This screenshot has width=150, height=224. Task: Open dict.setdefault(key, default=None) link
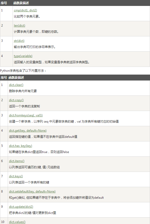click(x=32, y=191)
